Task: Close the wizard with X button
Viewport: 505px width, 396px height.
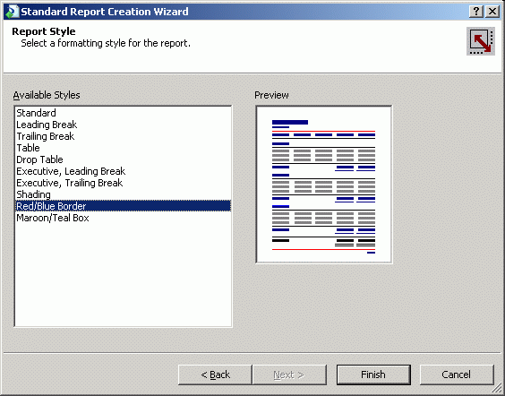Action: [492, 12]
